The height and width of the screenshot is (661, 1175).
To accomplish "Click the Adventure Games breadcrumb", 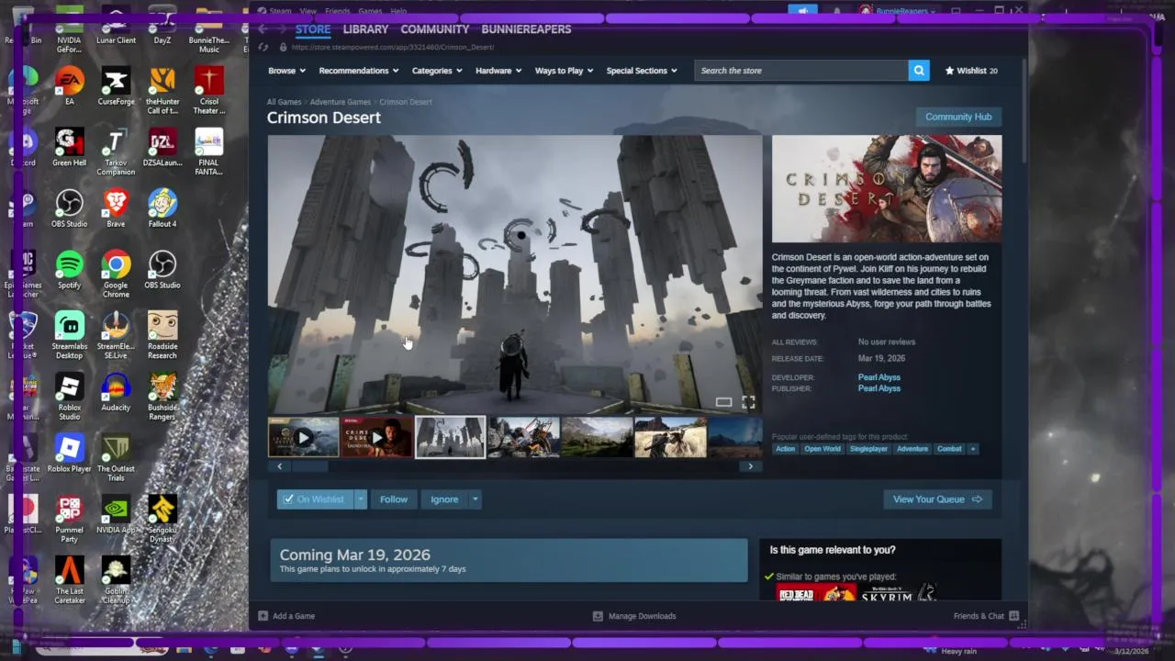I will click(x=340, y=102).
